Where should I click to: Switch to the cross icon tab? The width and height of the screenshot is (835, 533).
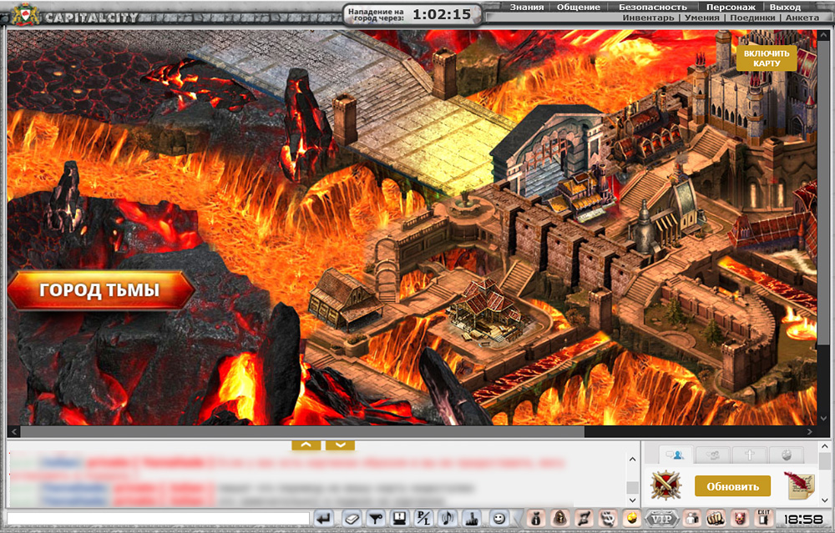click(749, 455)
